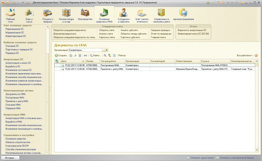
Task: Click the calculator icon in title bar
Action: click(x=218, y=3)
